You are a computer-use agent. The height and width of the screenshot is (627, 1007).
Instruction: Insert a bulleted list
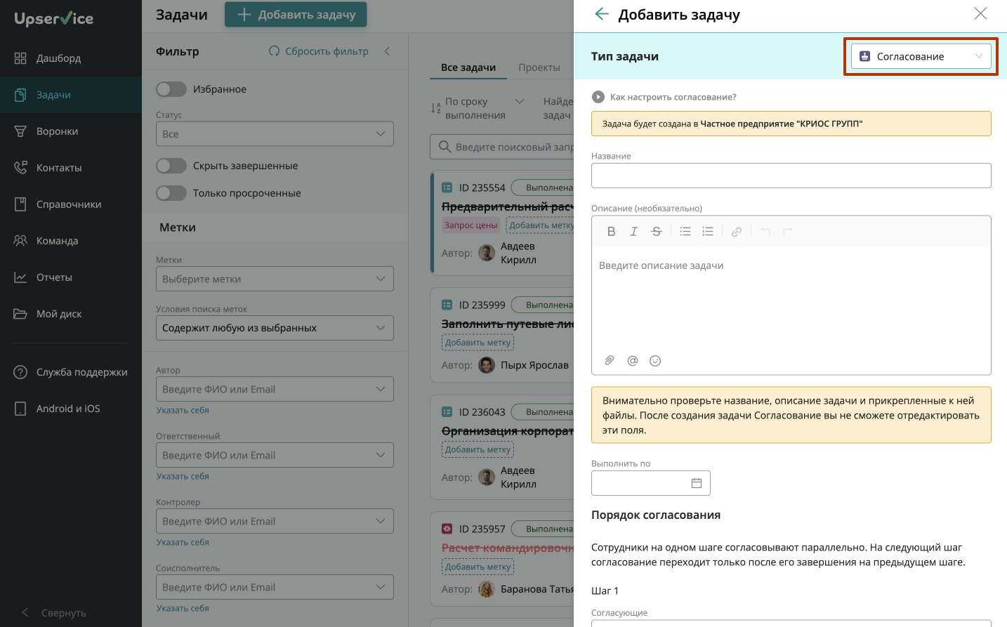685,232
